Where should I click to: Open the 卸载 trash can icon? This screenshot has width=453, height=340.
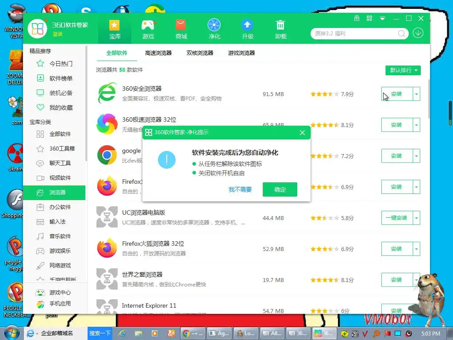point(280,25)
